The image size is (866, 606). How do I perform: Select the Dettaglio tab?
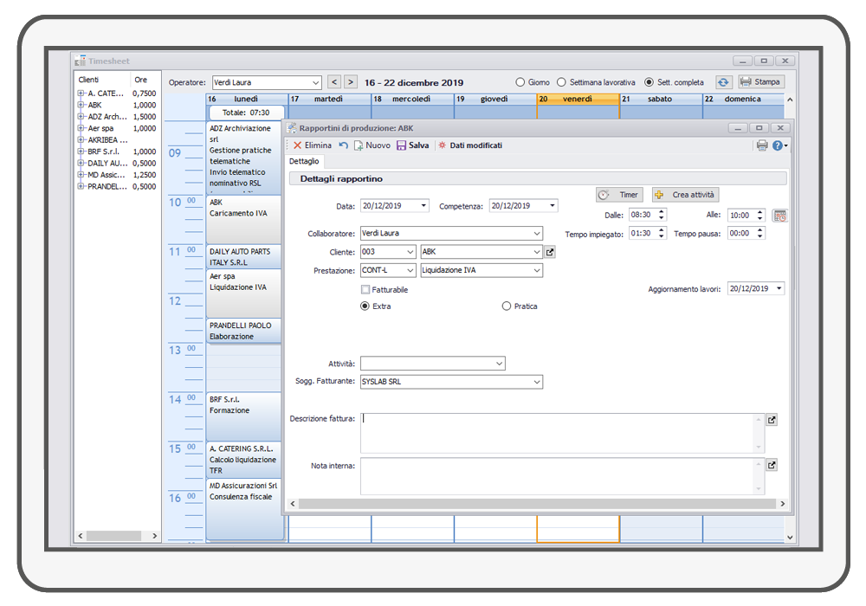click(304, 161)
